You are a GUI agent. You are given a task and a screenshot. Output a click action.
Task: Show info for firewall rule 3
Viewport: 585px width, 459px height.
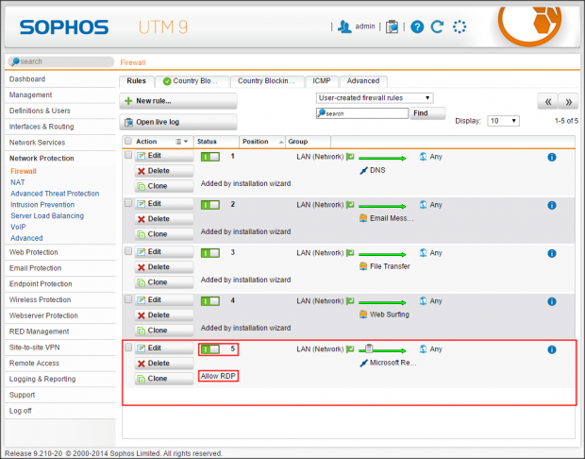click(552, 254)
